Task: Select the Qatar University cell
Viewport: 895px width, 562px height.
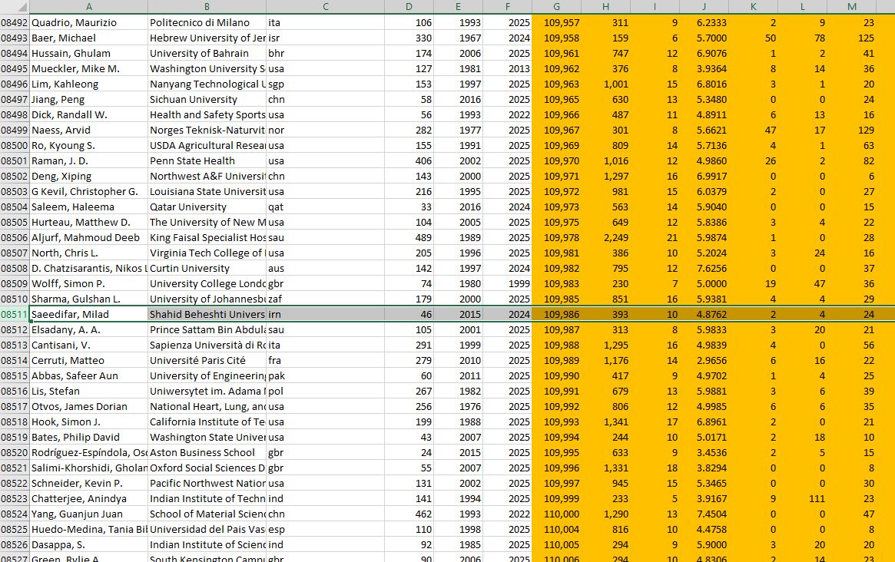Action: point(206,207)
